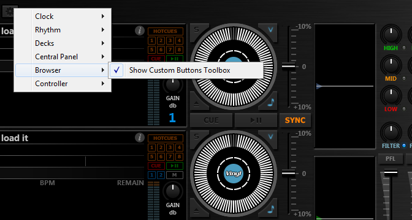Screen dimensions: 412x220
Task: Click the orange SYNC button
Action: 295,120
